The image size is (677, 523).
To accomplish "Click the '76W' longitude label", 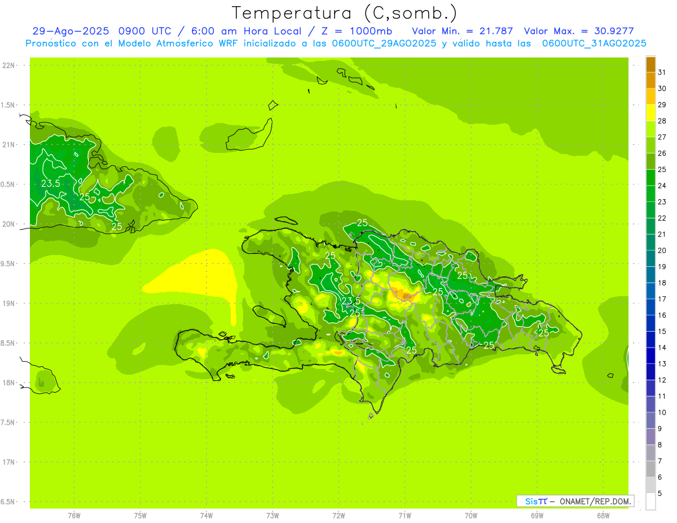I will [x=74, y=515].
